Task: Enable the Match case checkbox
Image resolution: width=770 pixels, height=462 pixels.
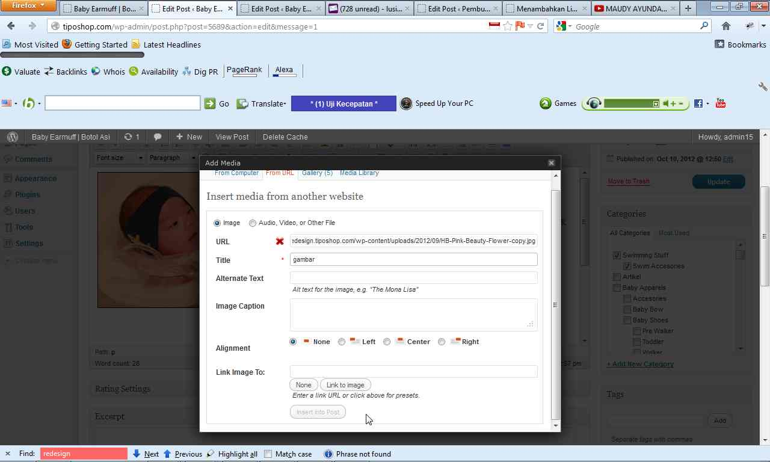Action: [268, 454]
